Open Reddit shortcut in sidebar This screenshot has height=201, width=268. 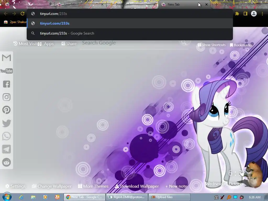coord(7,162)
